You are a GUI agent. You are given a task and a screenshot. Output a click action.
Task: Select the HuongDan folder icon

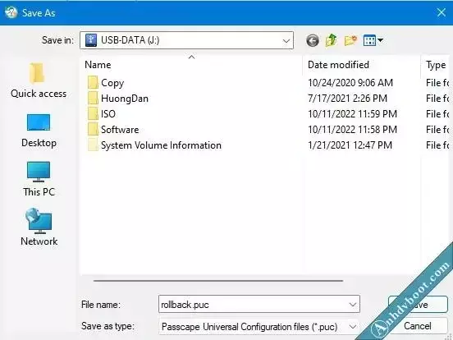pos(93,99)
